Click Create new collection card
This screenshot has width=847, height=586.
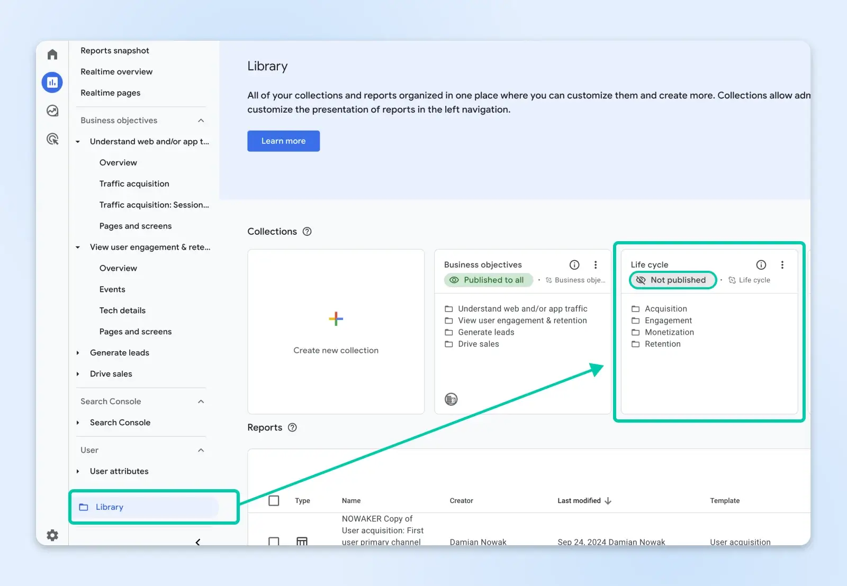point(336,332)
